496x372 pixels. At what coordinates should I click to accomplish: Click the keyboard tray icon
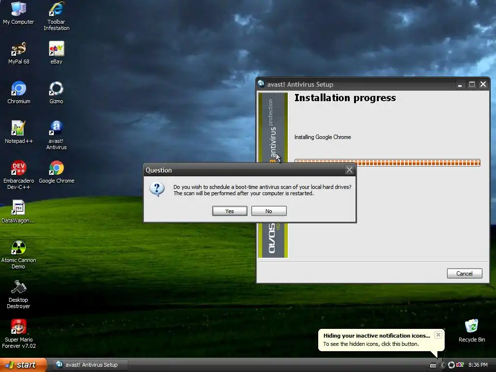pos(433,365)
